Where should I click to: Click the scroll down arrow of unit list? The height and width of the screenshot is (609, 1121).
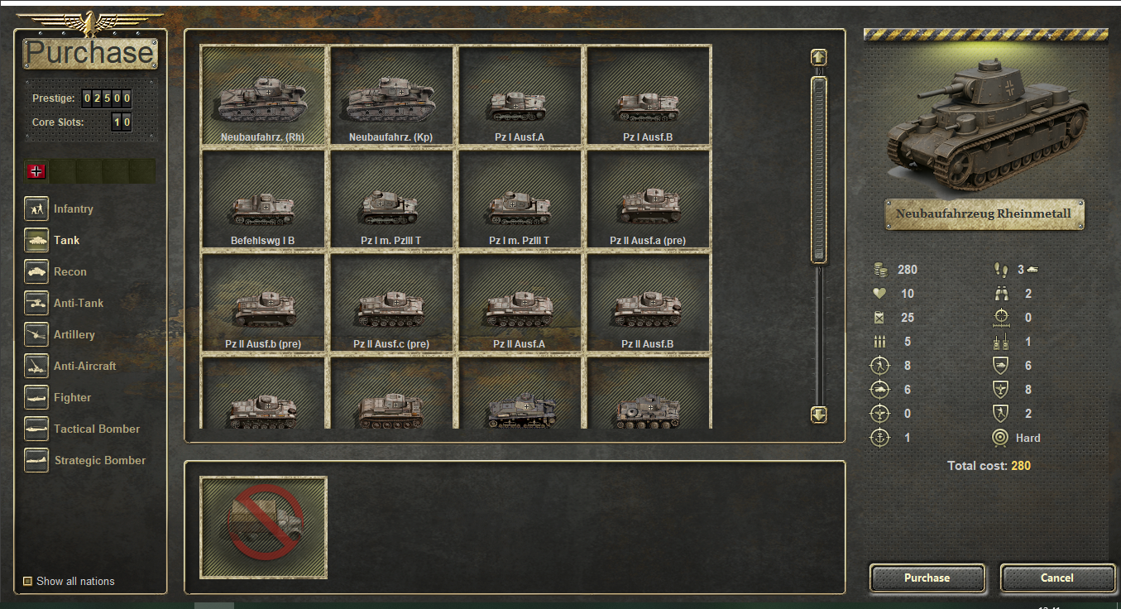(x=819, y=415)
